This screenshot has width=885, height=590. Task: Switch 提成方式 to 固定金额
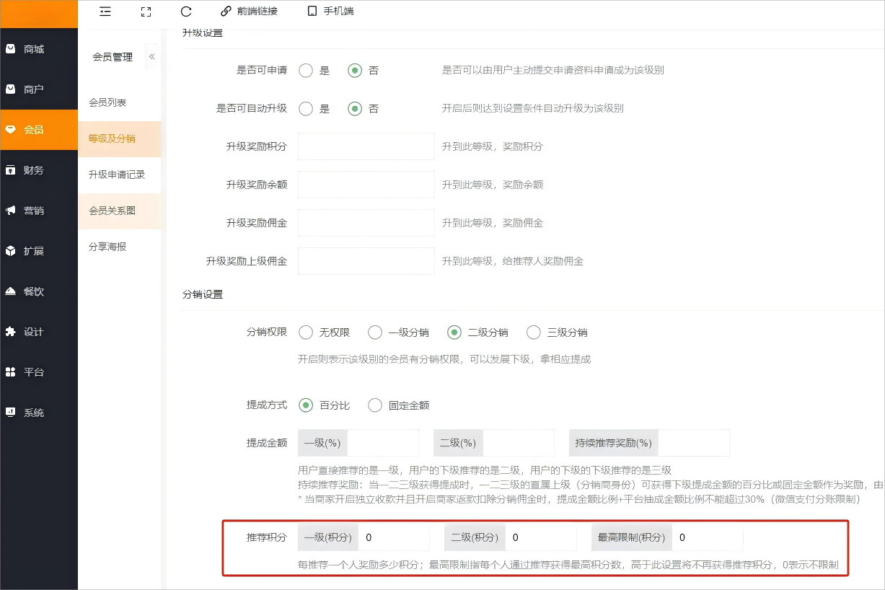pos(375,405)
